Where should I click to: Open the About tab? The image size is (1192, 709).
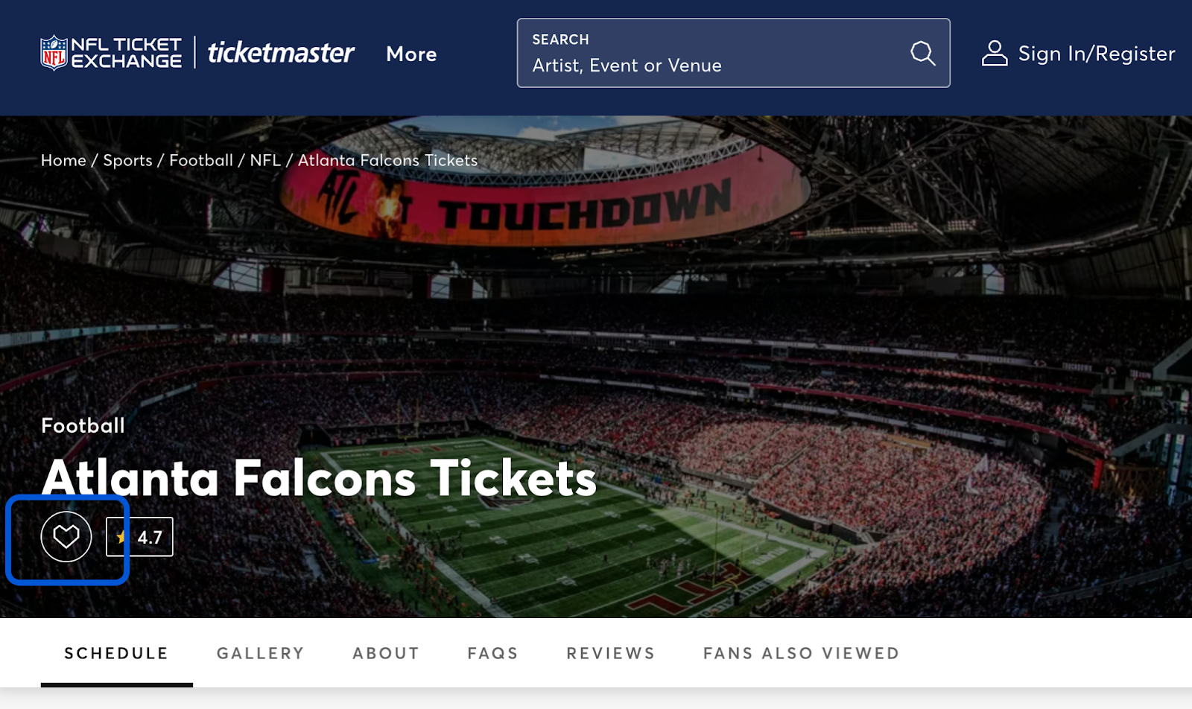point(386,653)
